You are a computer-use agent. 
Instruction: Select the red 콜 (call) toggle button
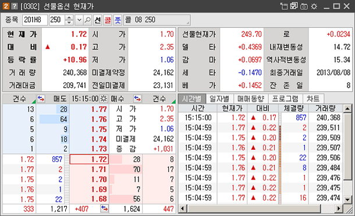tap(108, 20)
